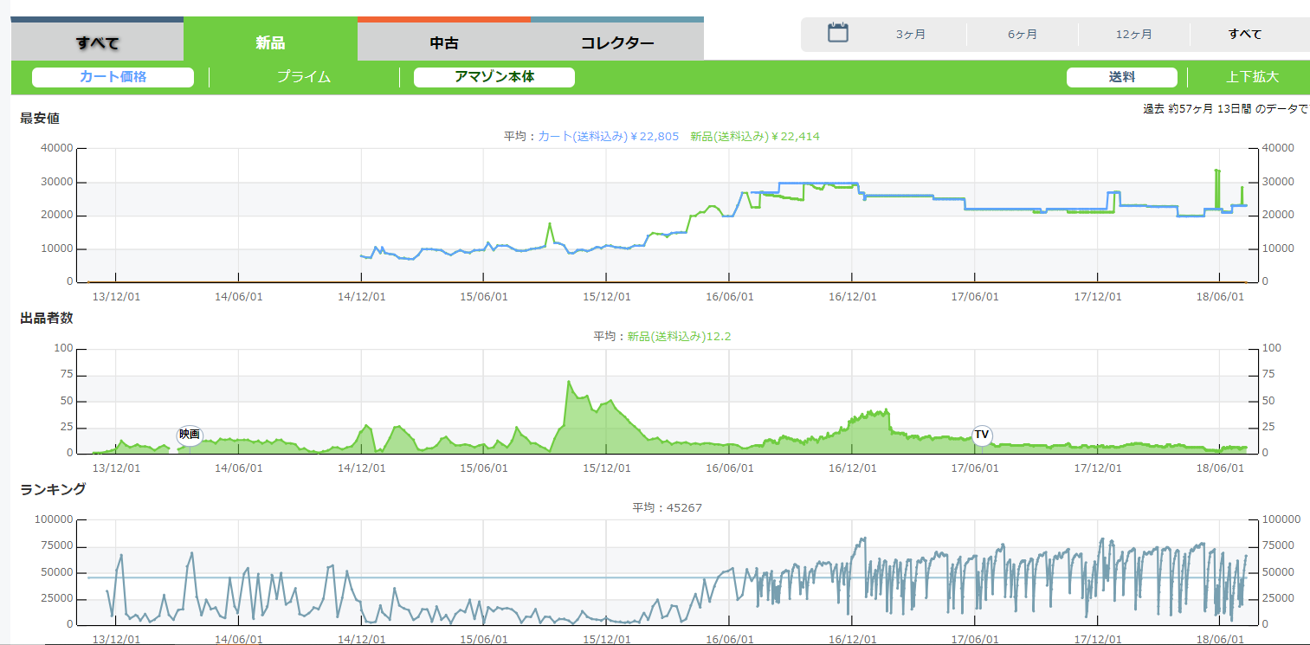Image resolution: width=1310 pixels, height=645 pixels.
Task: Toggle the アマゾン本体 filter
Action: click(494, 77)
